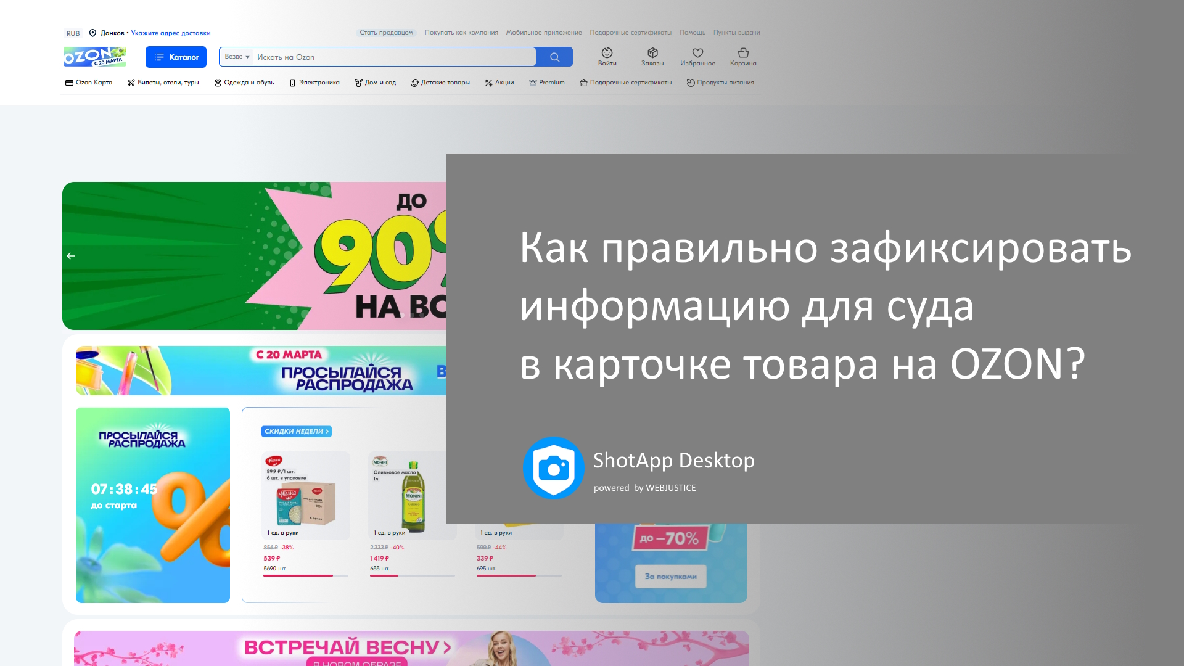This screenshot has width=1184, height=666.
Task: Click the search magnifier button
Action: tap(554, 57)
